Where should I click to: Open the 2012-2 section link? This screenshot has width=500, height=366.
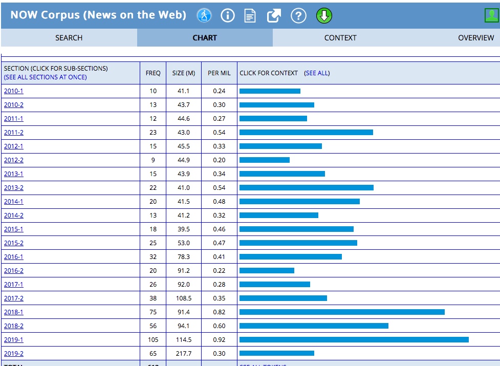13,160
